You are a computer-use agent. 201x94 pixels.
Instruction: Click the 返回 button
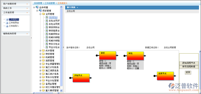coord(188,72)
